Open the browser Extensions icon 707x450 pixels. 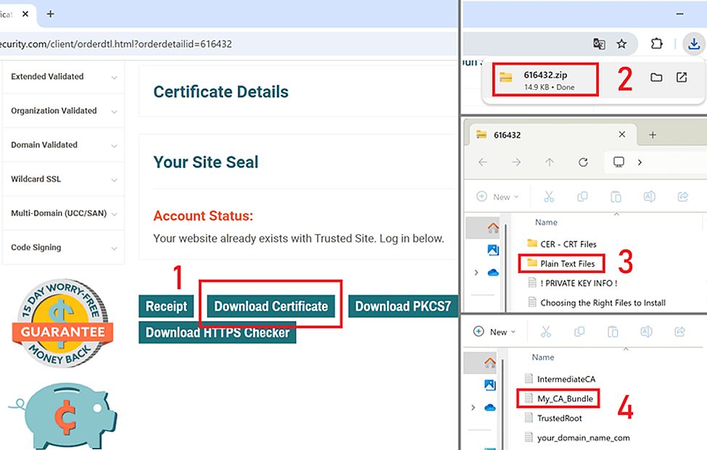click(x=656, y=43)
